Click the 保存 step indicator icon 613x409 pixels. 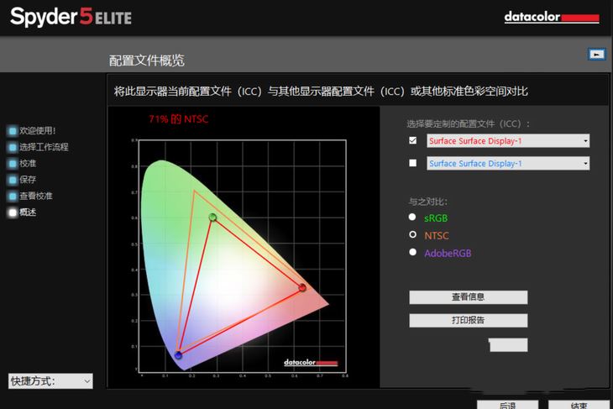(13, 180)
